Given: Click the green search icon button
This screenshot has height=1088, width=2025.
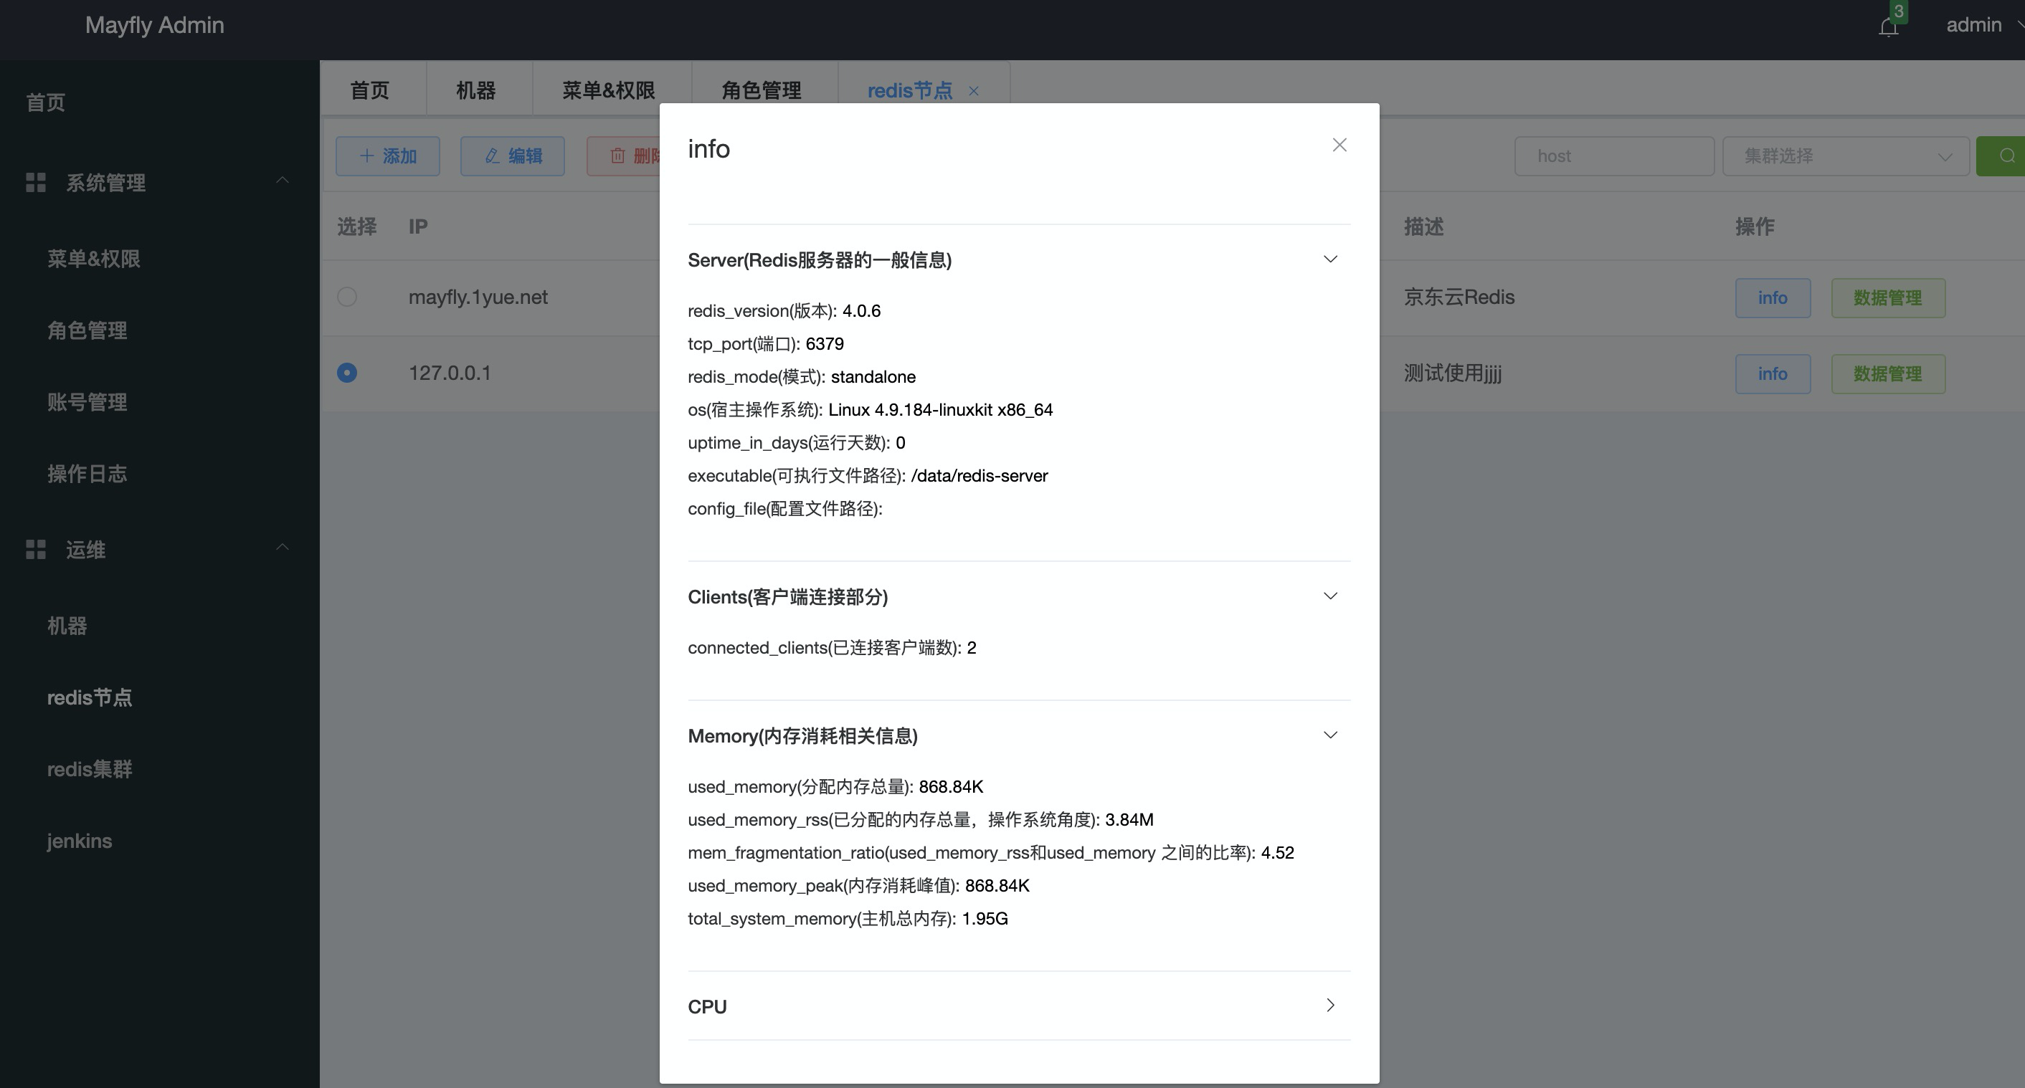Looking at the screenshot, I should 2002,156.
